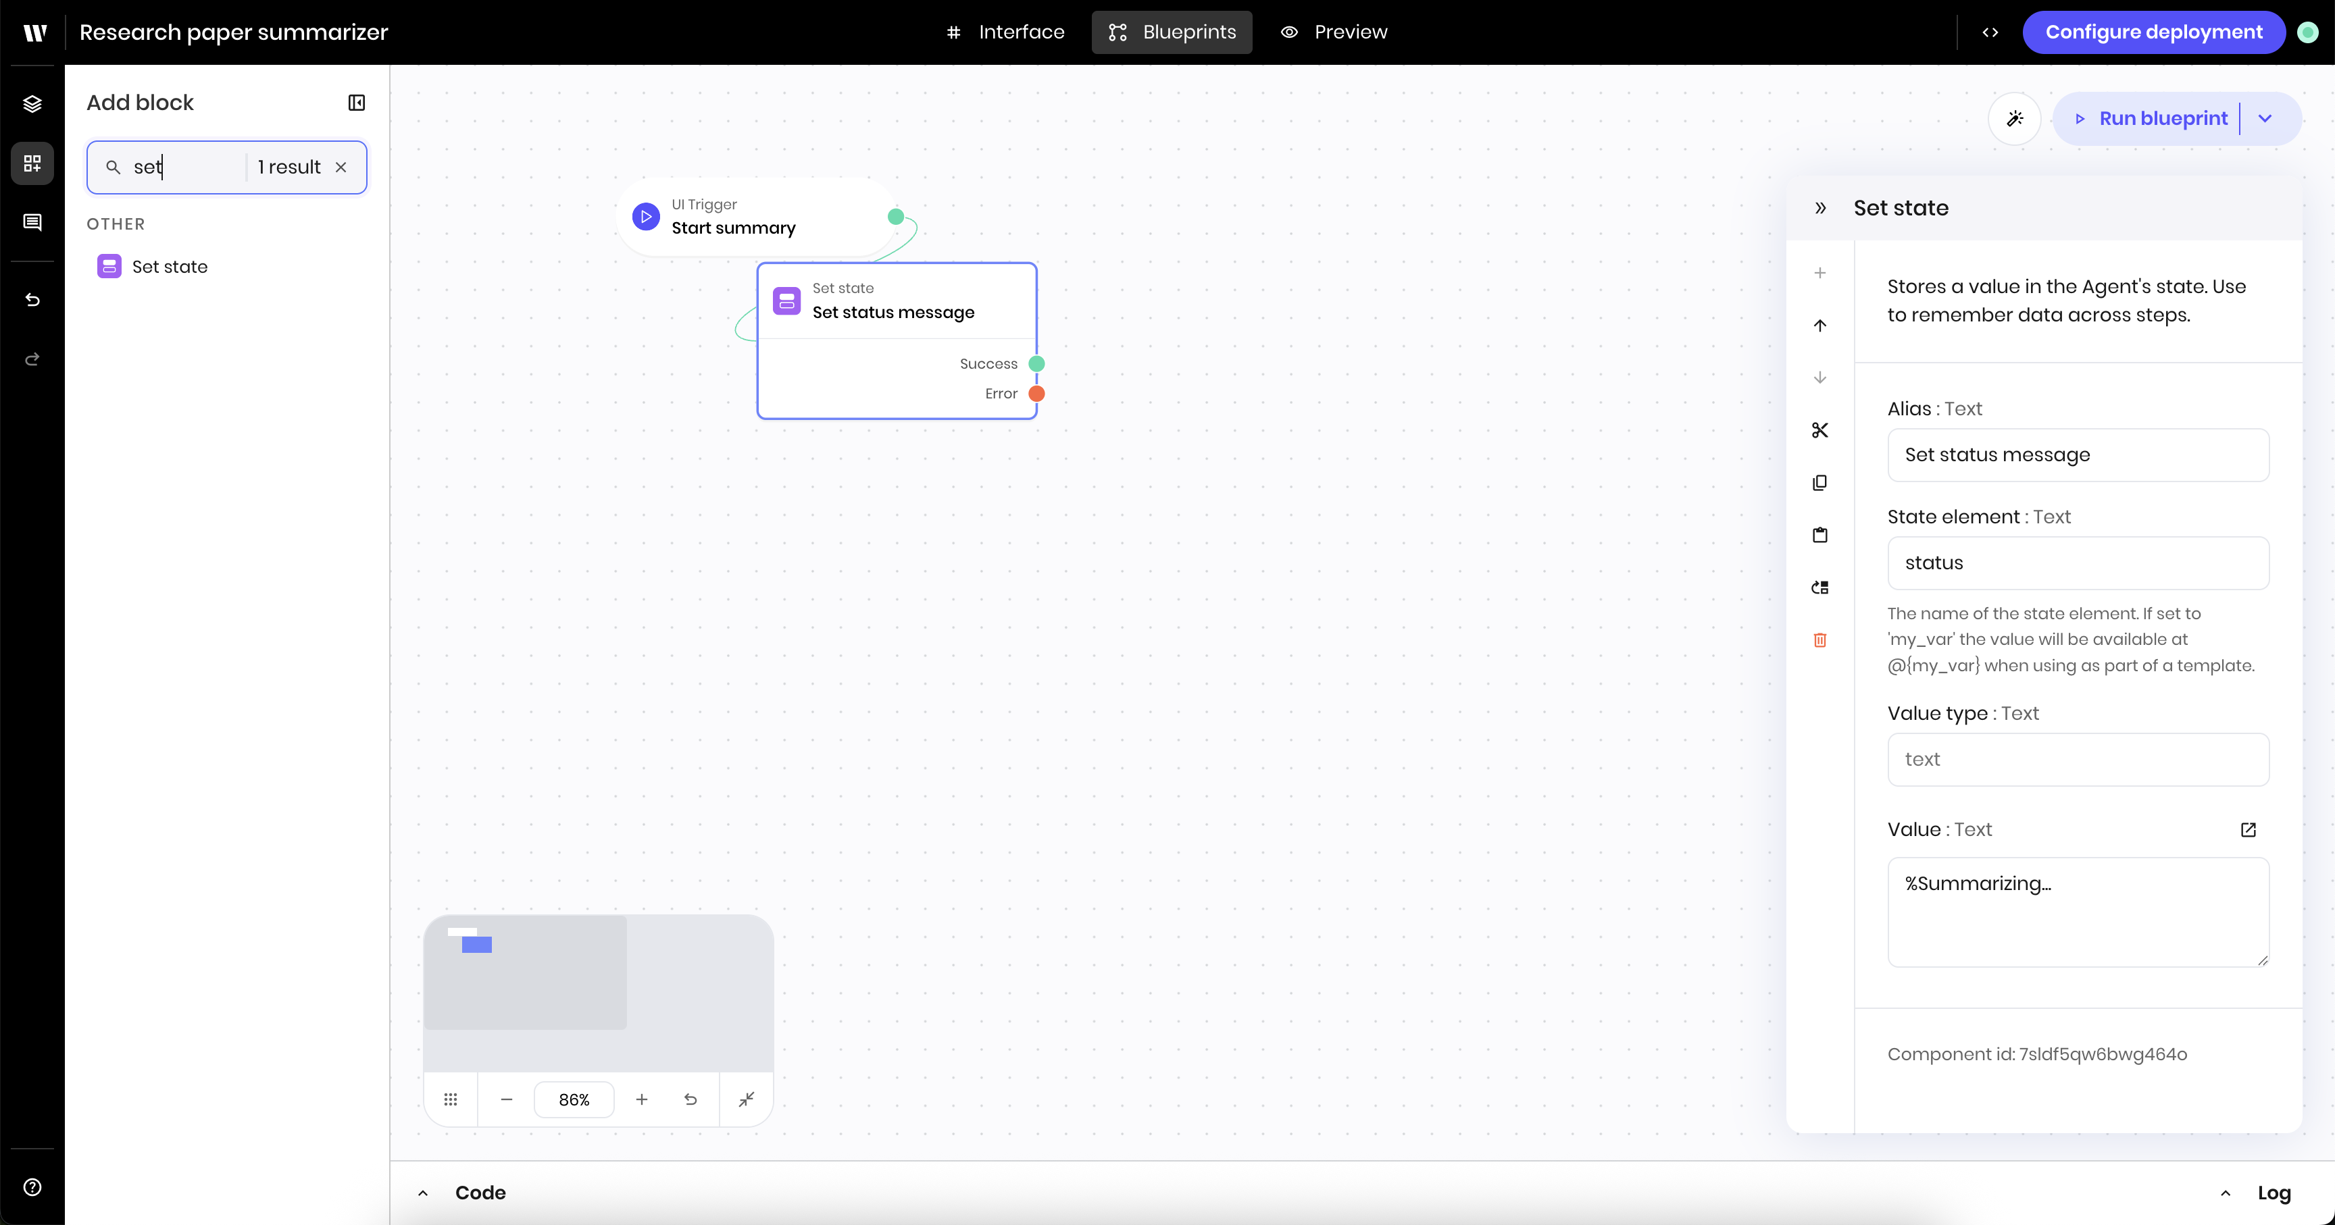Click the Configure deployment button
Viewport: 2335px width, 1225px height.
(x=2153, y=32)
